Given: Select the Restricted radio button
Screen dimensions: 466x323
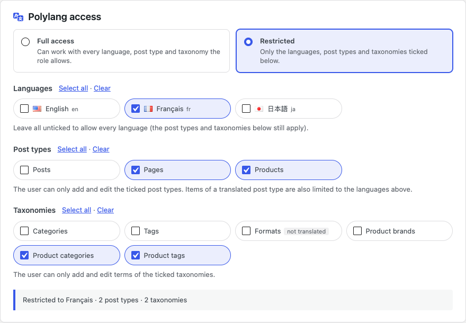Looking at the screenshot, I should click(248, 42).
